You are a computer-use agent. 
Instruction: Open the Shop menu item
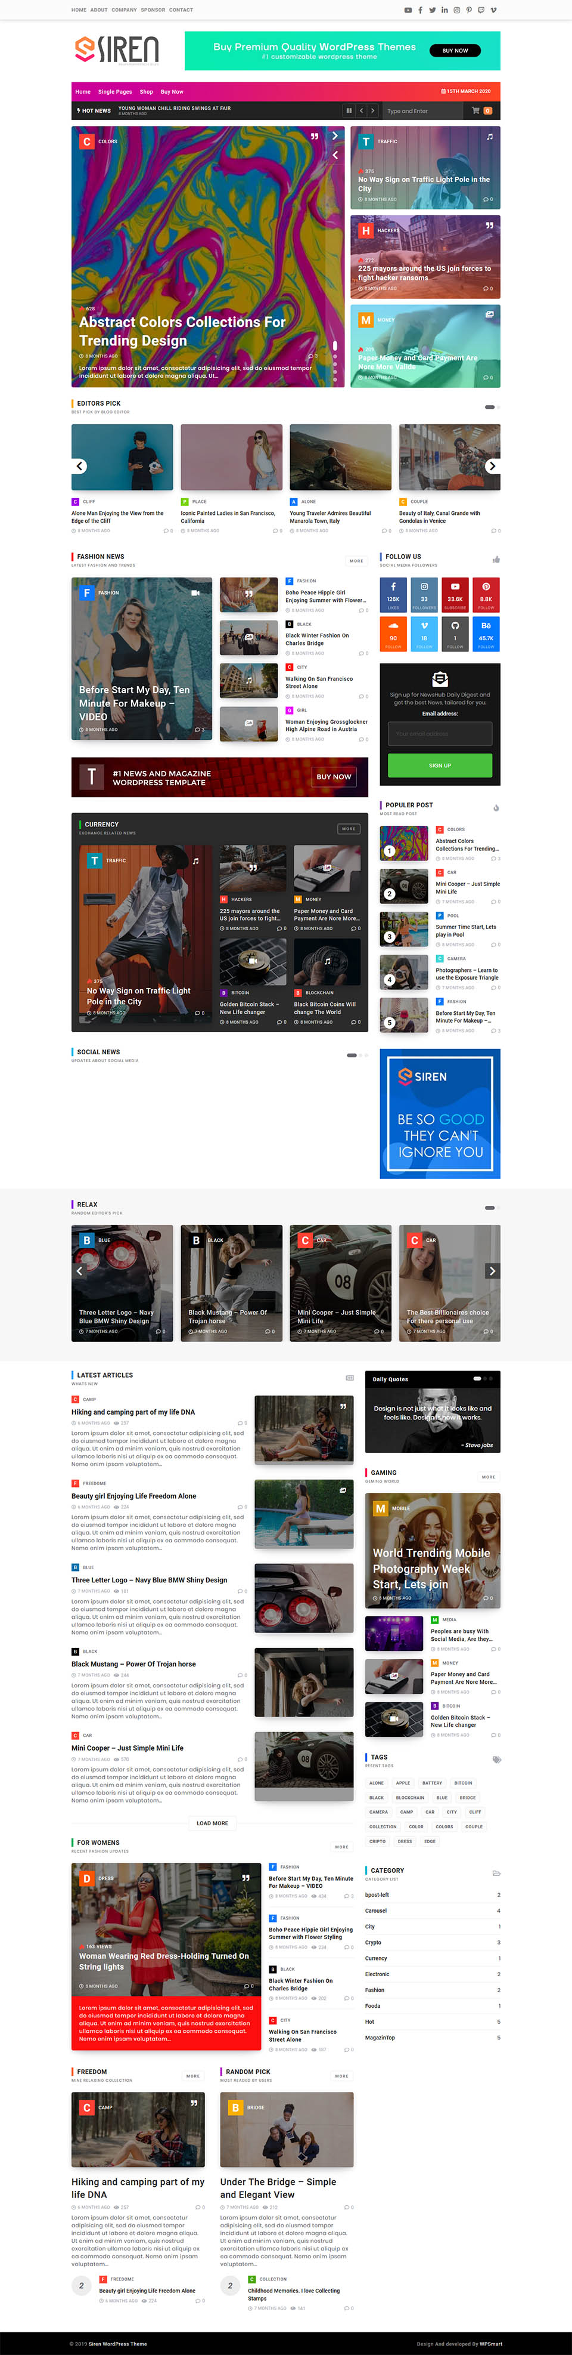(x=146, y=91)
